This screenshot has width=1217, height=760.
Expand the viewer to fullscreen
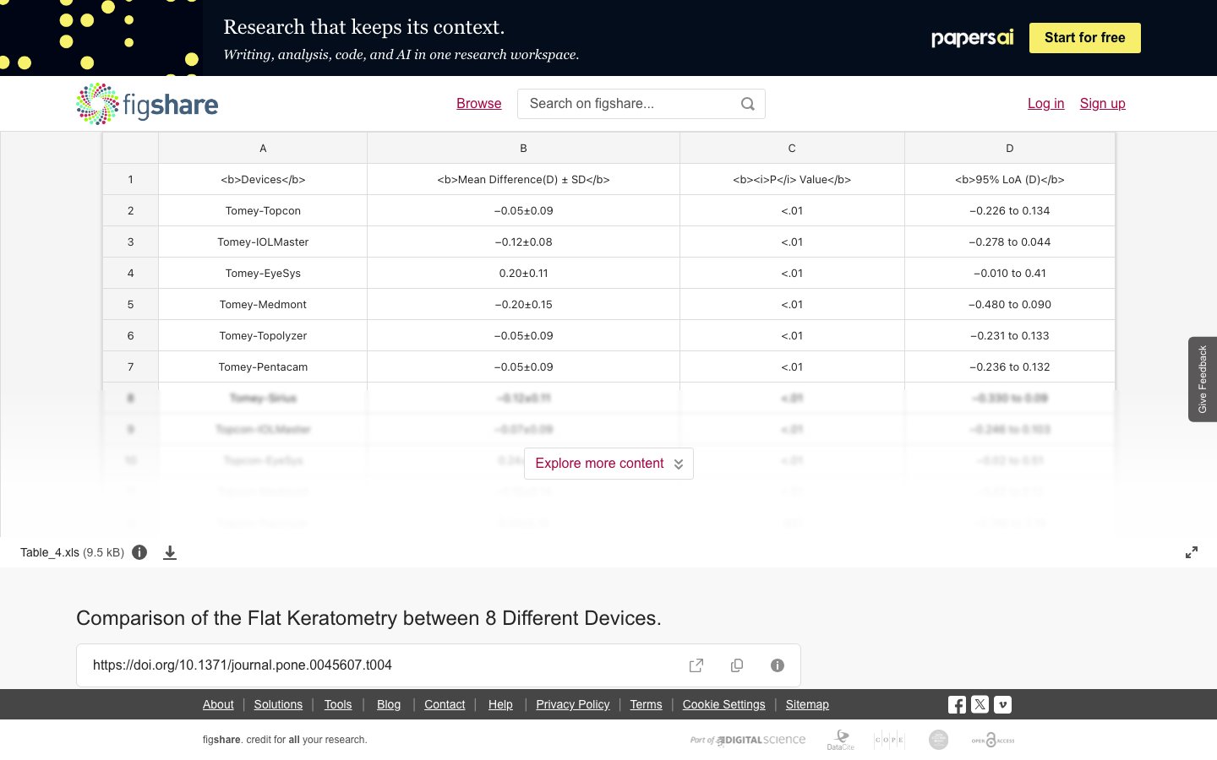tap(1192, 552)
